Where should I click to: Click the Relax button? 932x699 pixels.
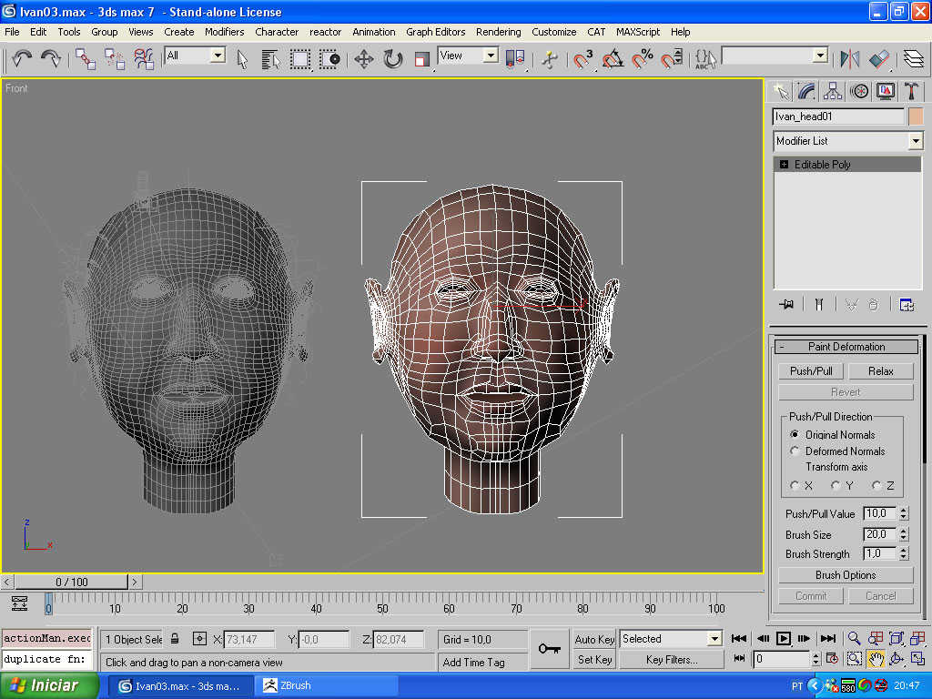click(880, 371)
